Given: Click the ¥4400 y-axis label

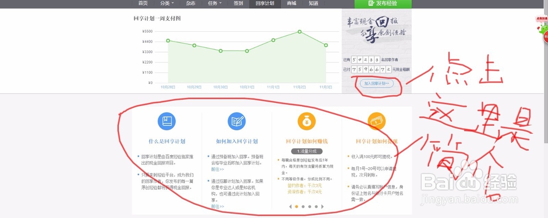Looking at the screenshot, I should pyautogui.click(x=147, y=42).
